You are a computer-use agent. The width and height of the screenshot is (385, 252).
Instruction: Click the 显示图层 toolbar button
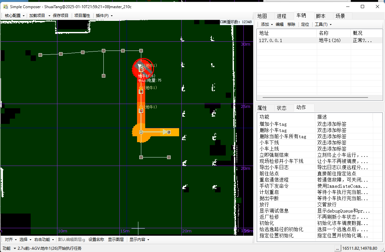point(116,240)
